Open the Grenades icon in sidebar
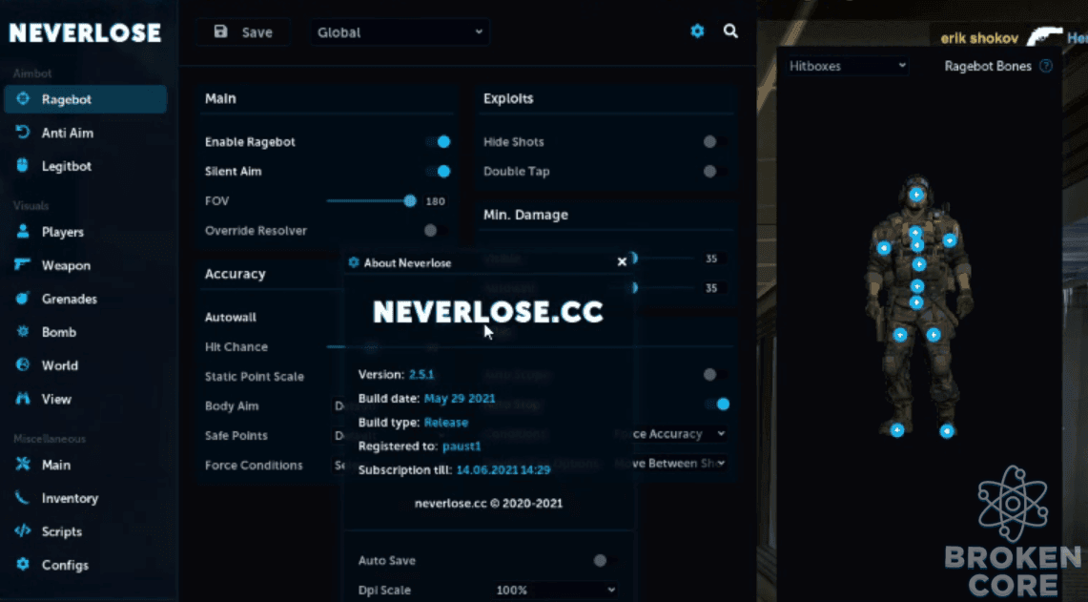This screenshot has width=1088, height=602. pyautogui.click(x=23, y=298)
